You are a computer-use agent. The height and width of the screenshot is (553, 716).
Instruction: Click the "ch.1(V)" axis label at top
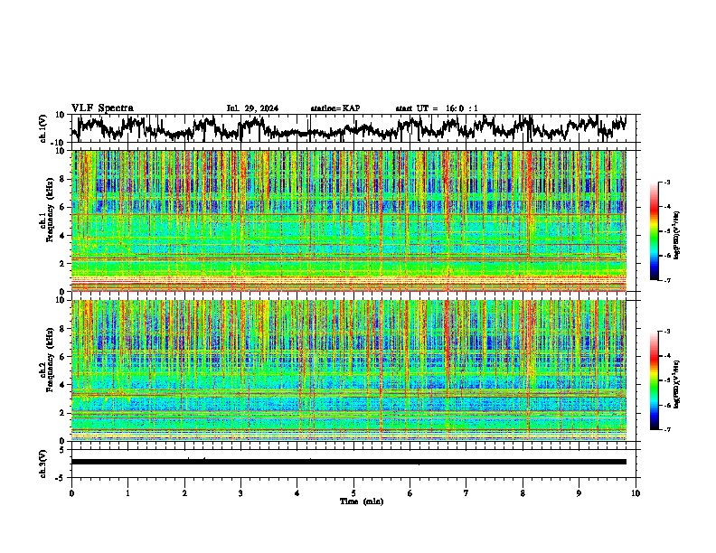tap(43, 128)
